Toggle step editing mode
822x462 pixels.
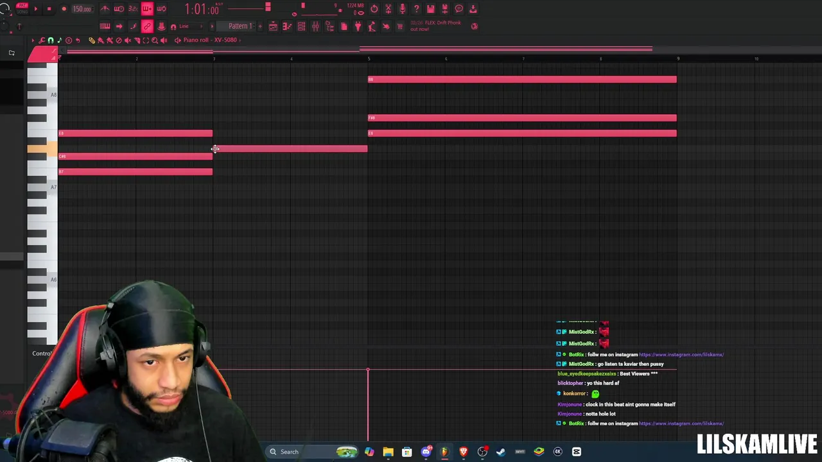[133, 26]
